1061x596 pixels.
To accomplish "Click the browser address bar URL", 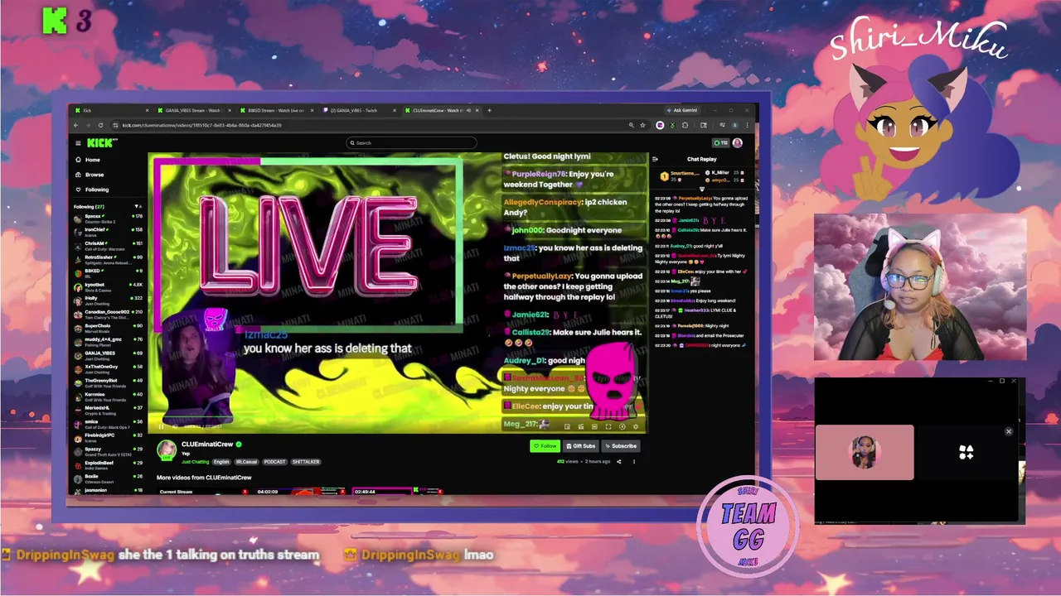I will click(201, 125).
